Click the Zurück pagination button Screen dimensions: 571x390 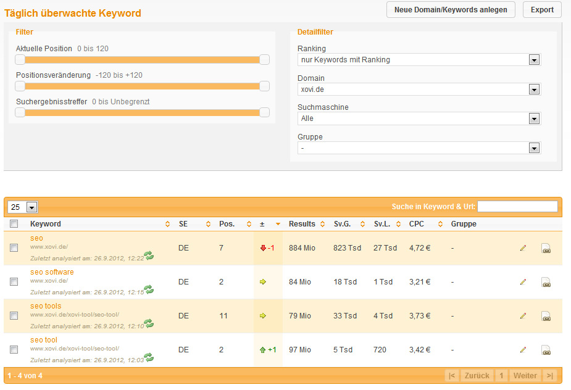click(477, 375)
